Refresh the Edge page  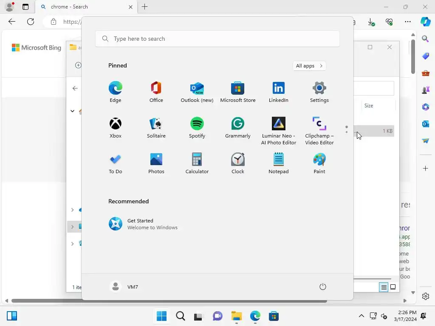tap(31, 22)
